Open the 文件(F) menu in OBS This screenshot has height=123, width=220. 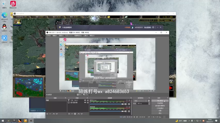[48, 36]
